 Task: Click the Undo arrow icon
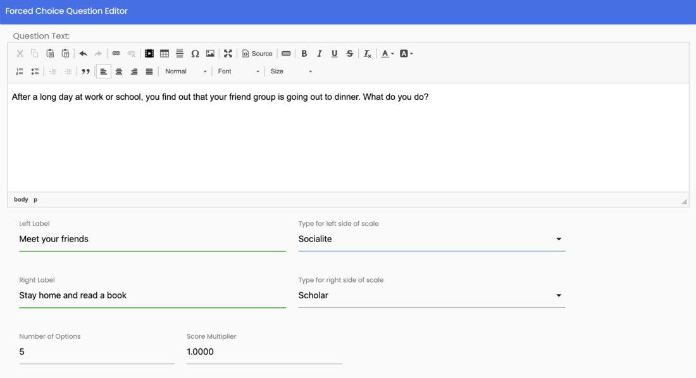click(x=83, y=54)
